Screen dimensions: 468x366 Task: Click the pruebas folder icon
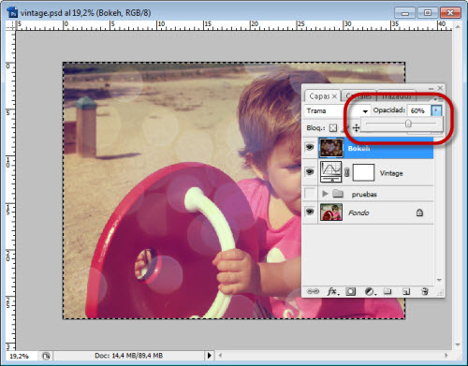338,194
